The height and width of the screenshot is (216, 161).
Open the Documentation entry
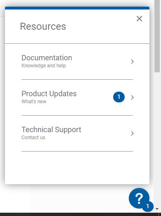pyautogui.click(x=77, y=62)
